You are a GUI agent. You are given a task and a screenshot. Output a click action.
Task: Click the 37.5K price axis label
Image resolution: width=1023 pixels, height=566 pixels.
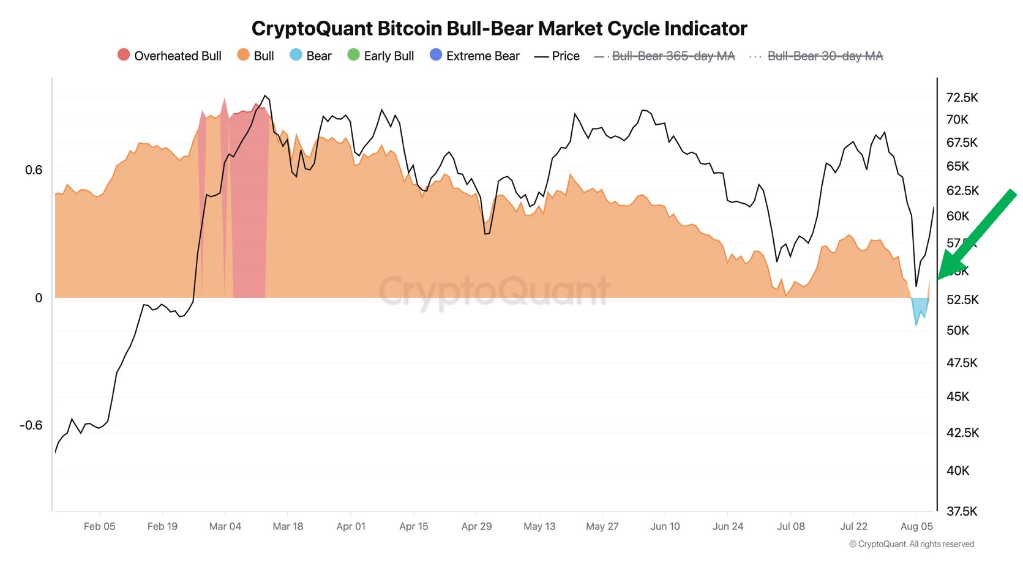[x=962, y=511]
